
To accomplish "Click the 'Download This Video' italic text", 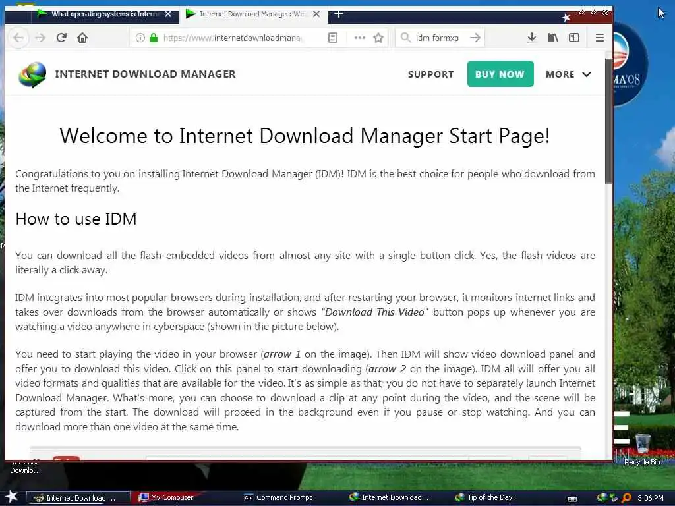I will tap(374, 312).
